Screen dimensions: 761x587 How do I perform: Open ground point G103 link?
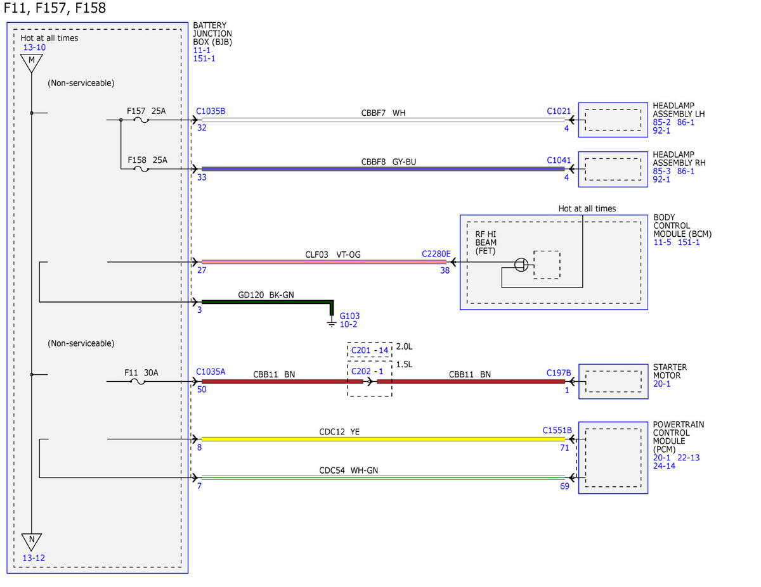349,315
